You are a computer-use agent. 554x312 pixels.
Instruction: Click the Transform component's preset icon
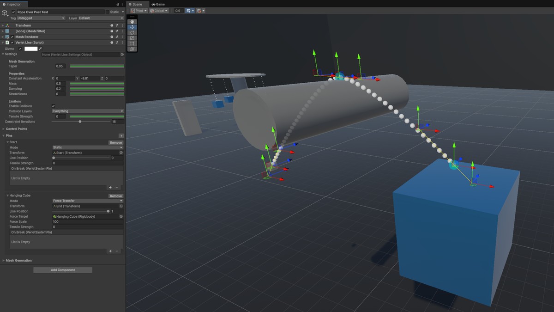coord(117,25)
